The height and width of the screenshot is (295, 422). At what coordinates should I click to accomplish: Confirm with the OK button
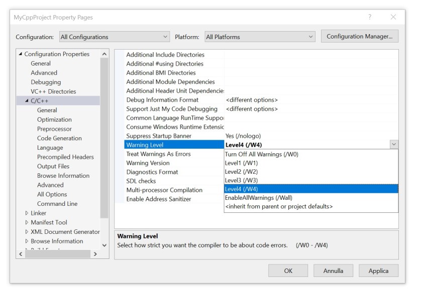tap(288, 270)
